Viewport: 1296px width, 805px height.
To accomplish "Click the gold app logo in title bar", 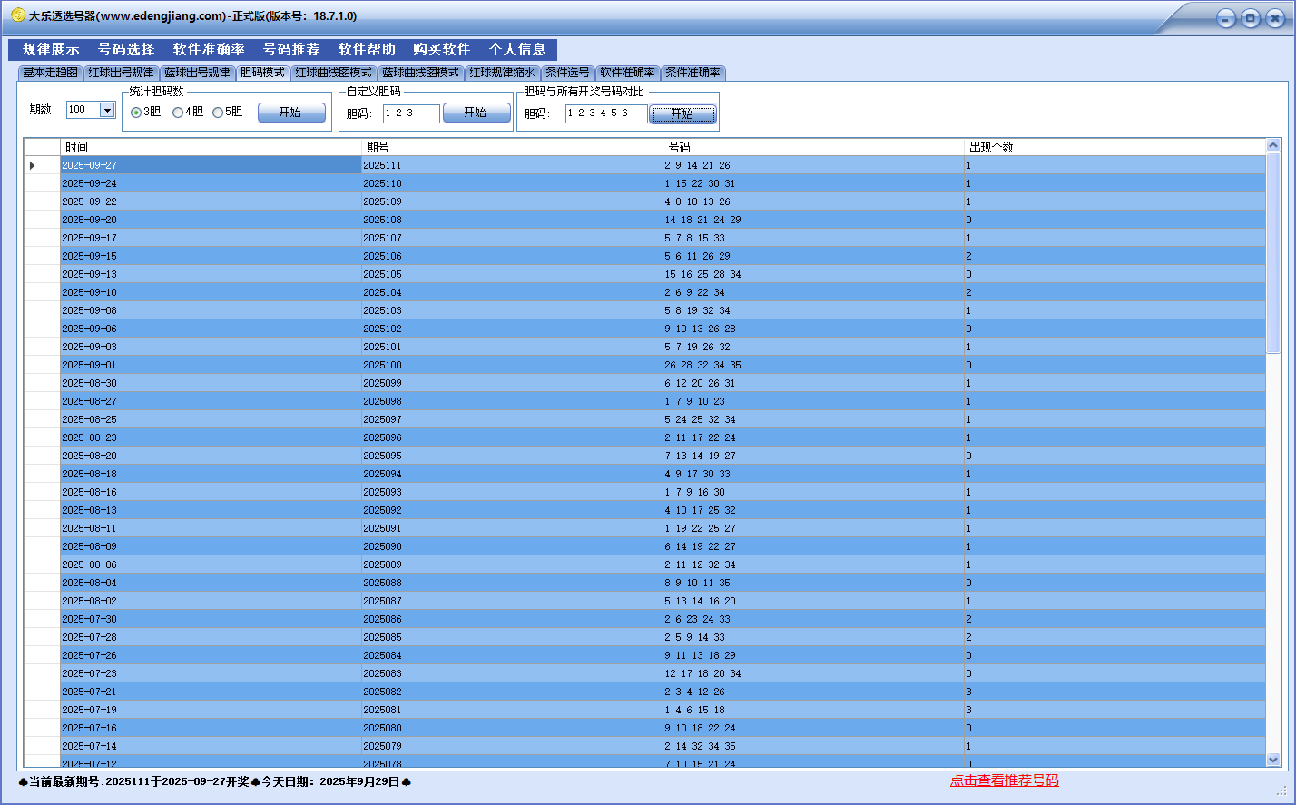I will [17, 15].
